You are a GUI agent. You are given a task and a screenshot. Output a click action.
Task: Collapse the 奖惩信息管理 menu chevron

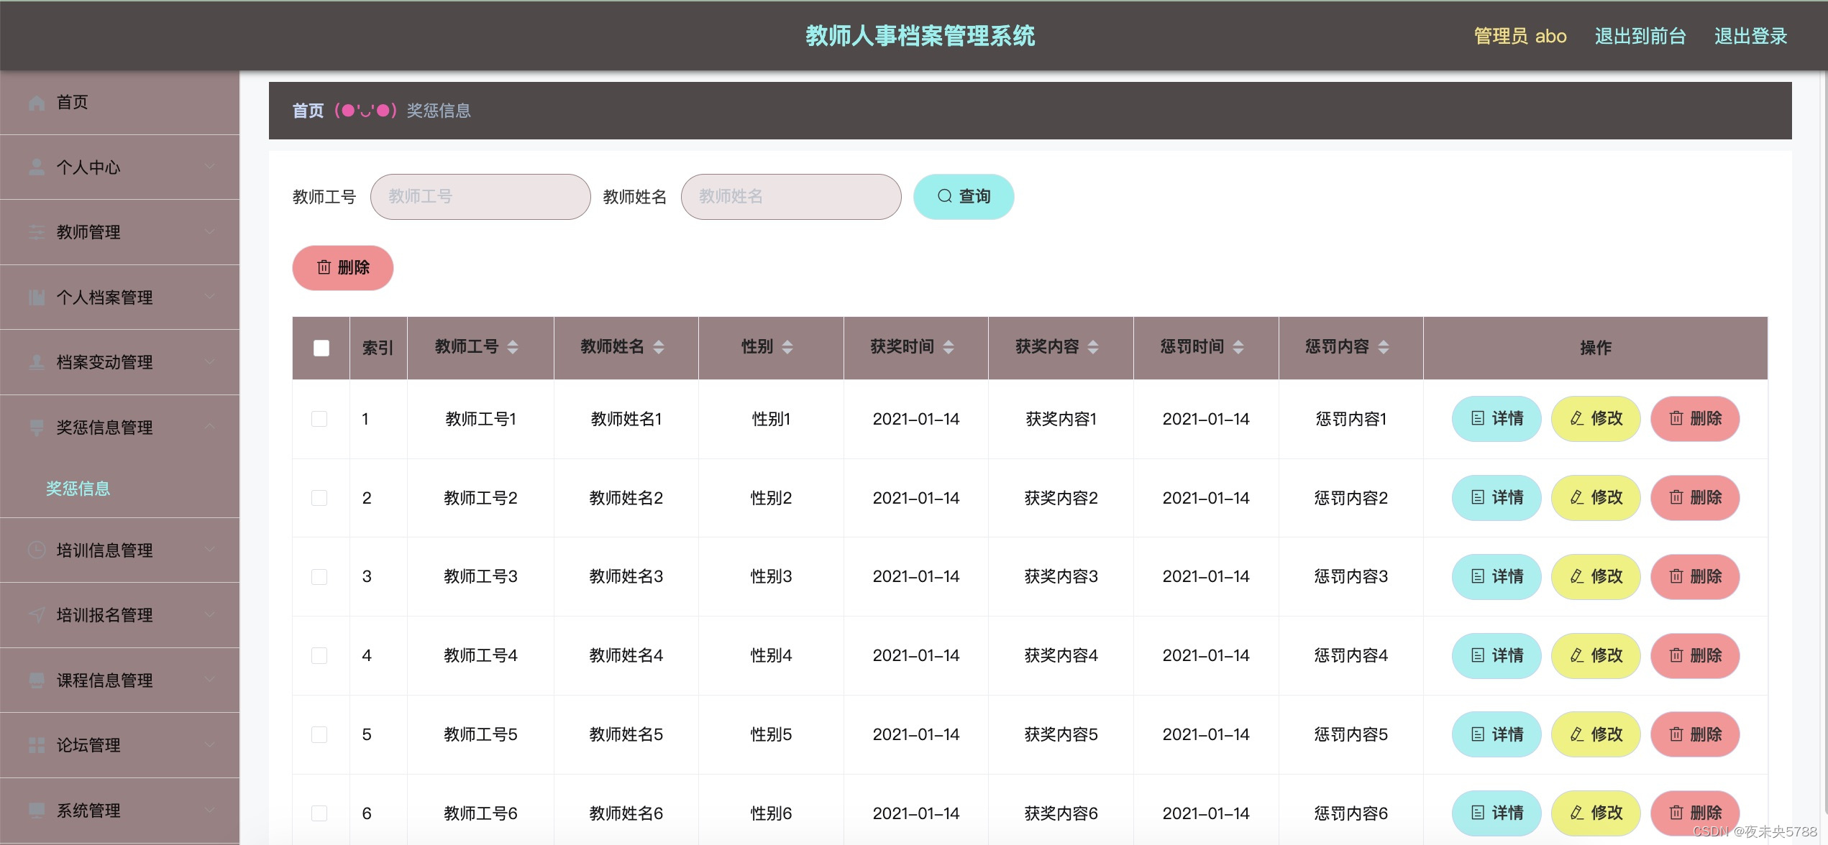tap(209, 427)
